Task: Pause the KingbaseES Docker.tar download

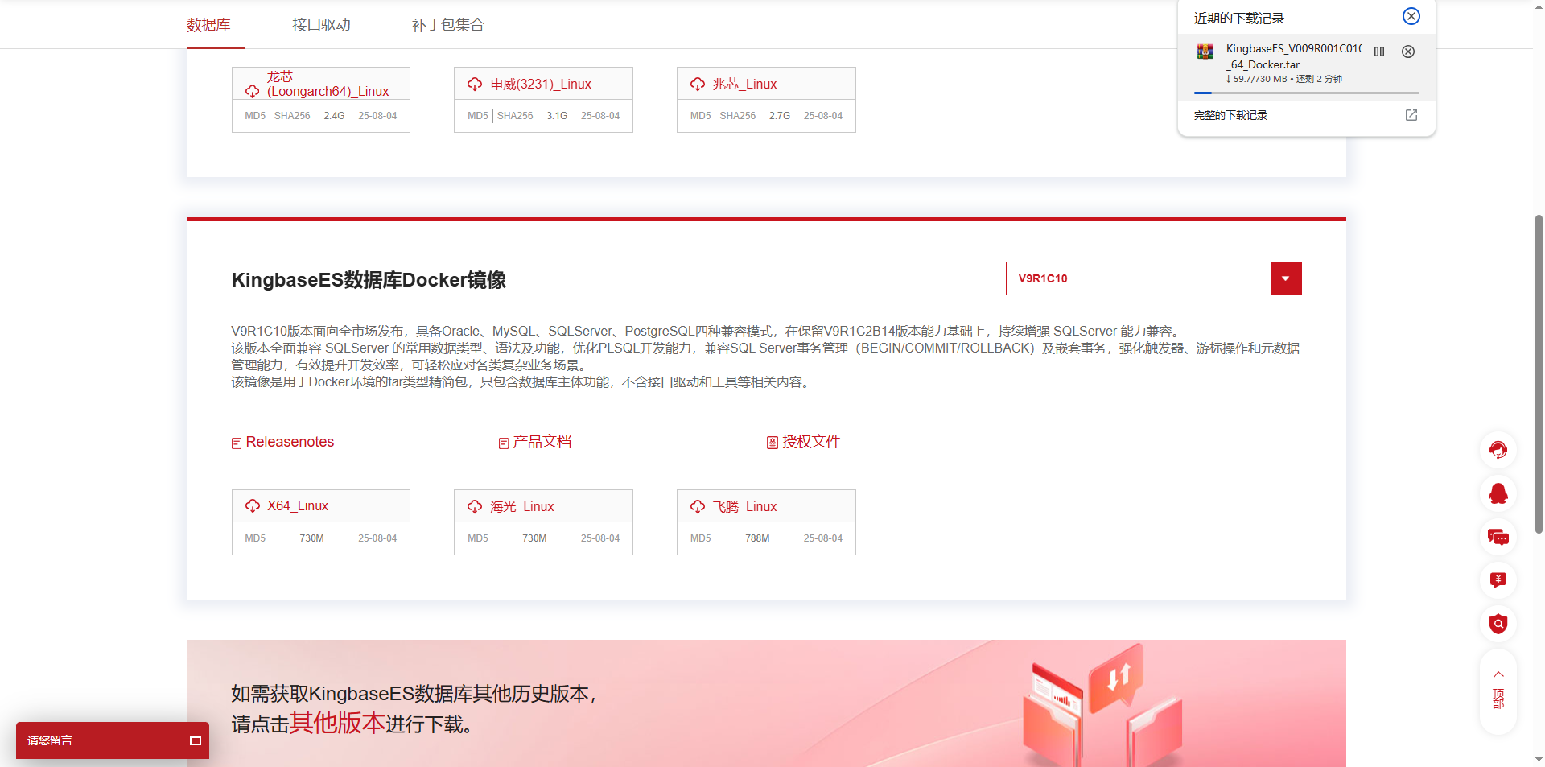Action: tap(1379, 52)
